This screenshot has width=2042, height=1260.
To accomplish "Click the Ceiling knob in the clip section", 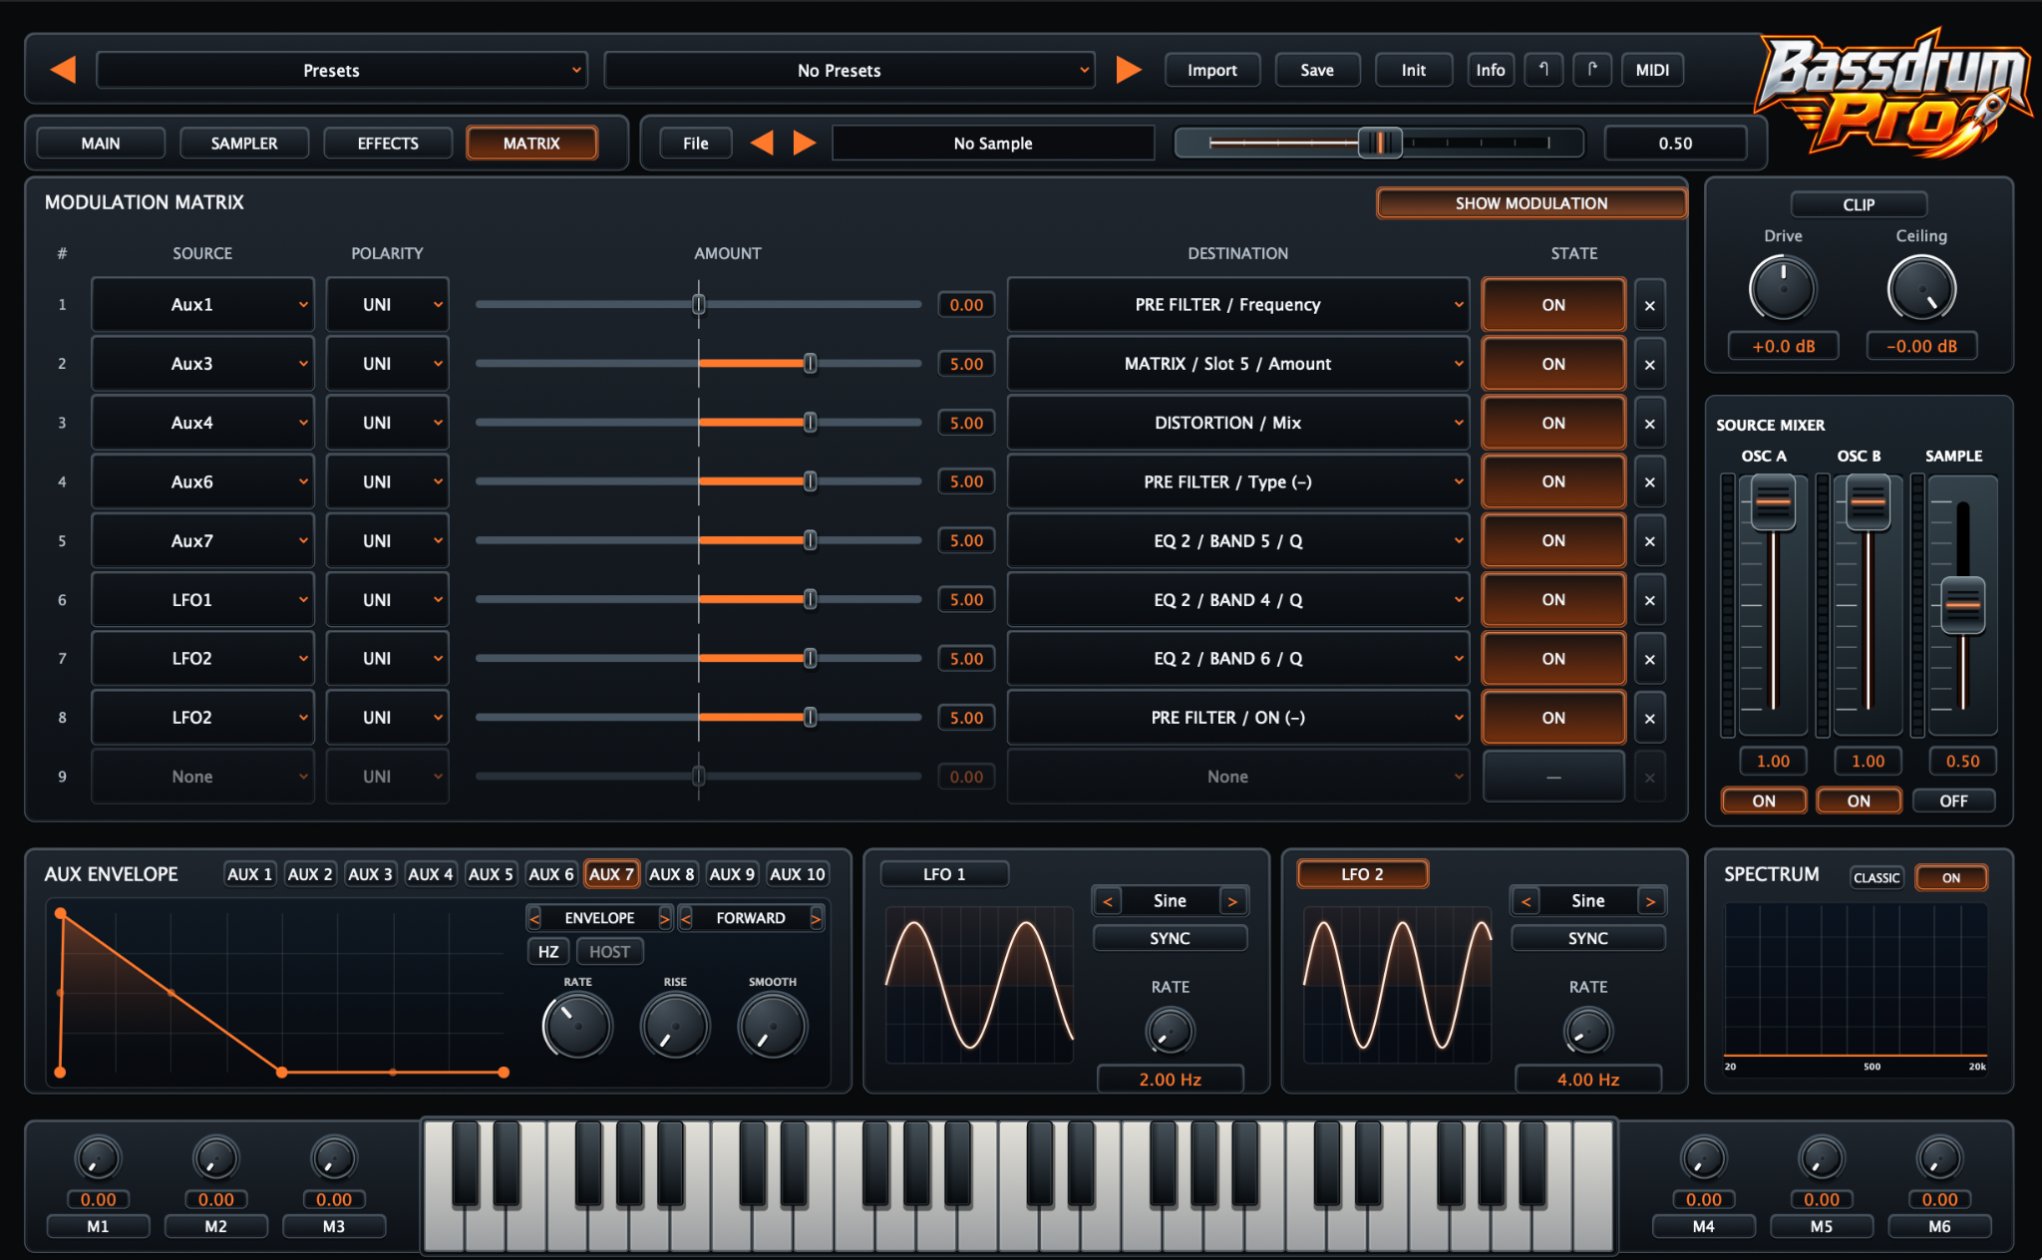I will click(1921, 289).
